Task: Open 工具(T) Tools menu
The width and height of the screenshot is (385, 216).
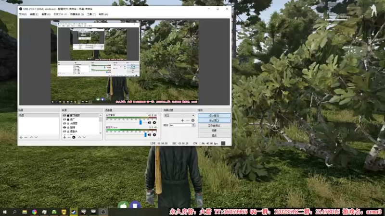Action: [x=91, y=14]
